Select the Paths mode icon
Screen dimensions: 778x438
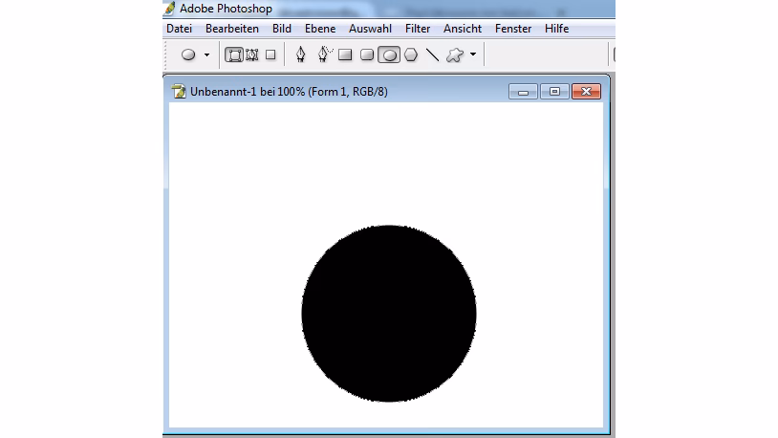(252, 55)
